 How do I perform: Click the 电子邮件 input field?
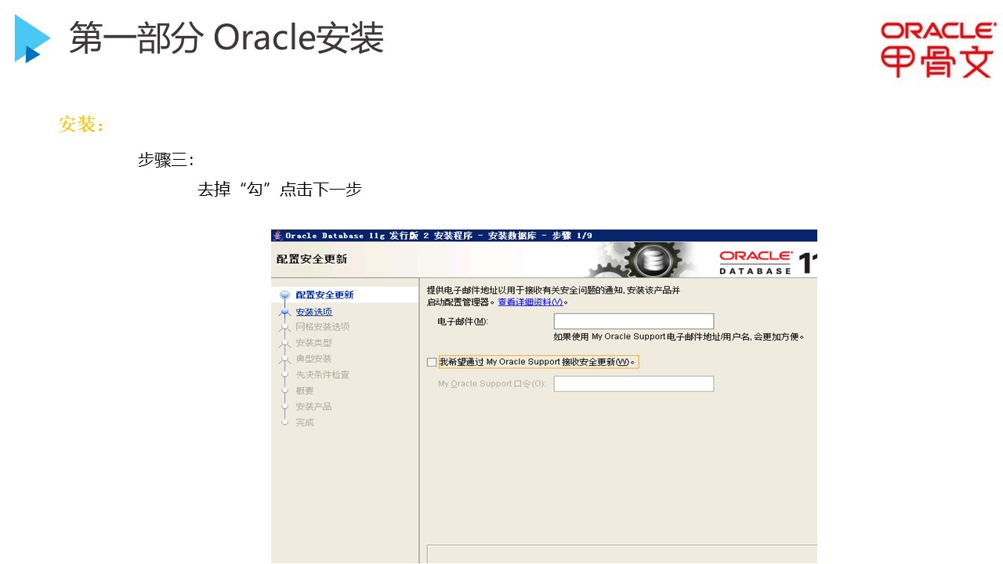click(x=634, y=321)
